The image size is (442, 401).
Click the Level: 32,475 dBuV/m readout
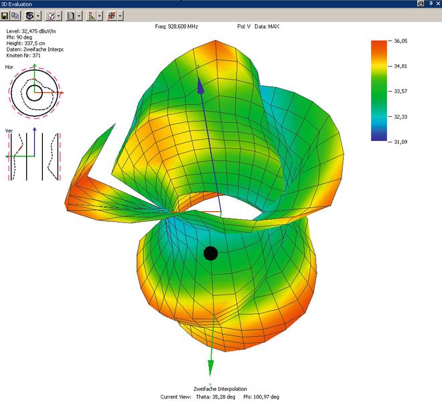31,31
